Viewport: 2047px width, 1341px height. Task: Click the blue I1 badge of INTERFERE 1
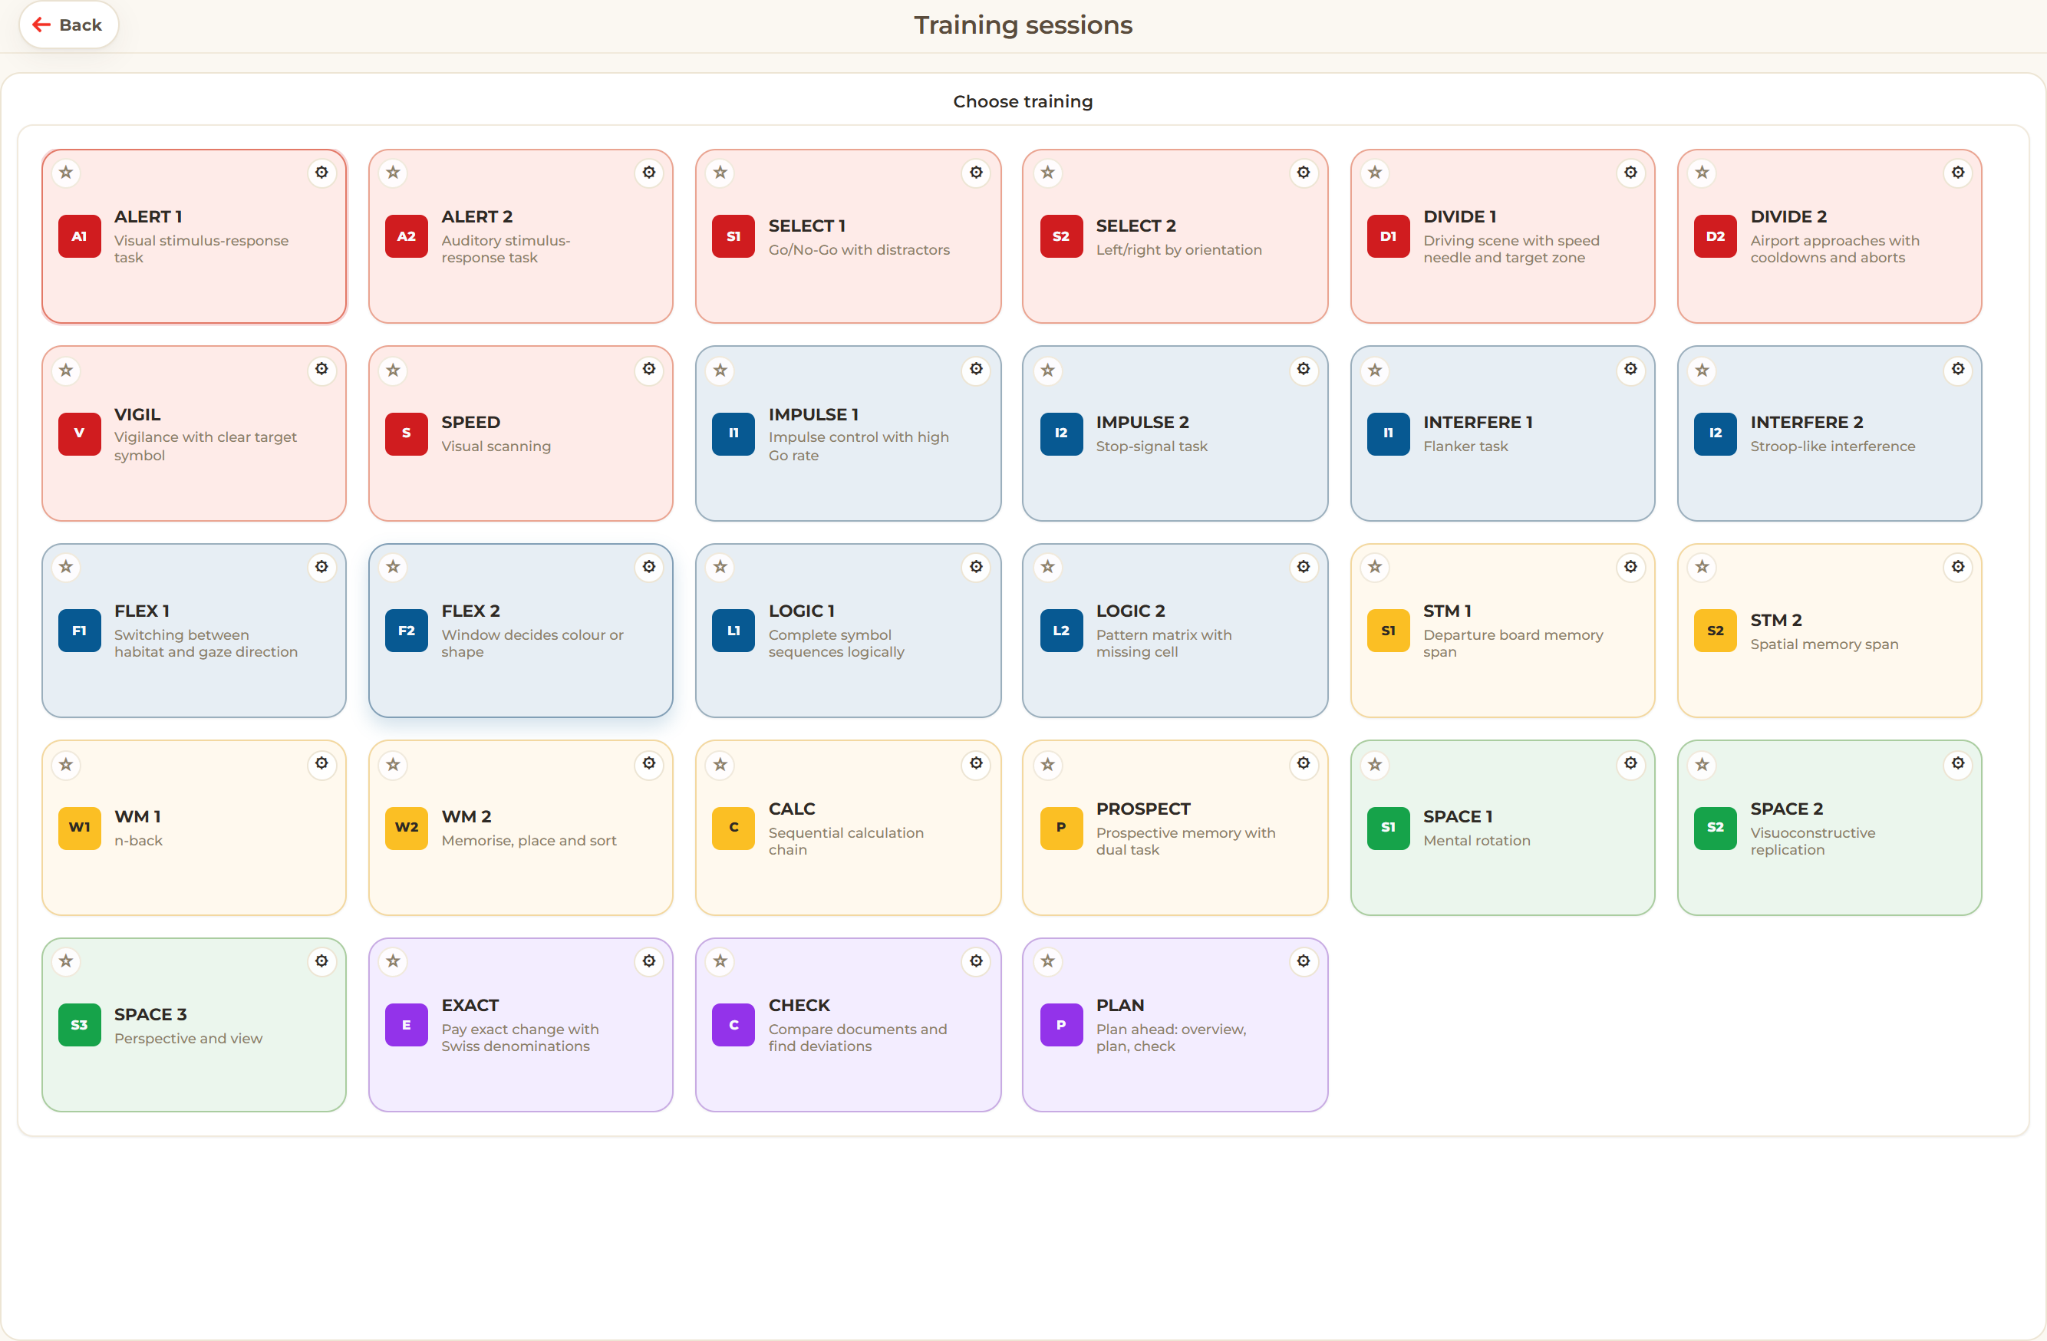point(1388,433)
